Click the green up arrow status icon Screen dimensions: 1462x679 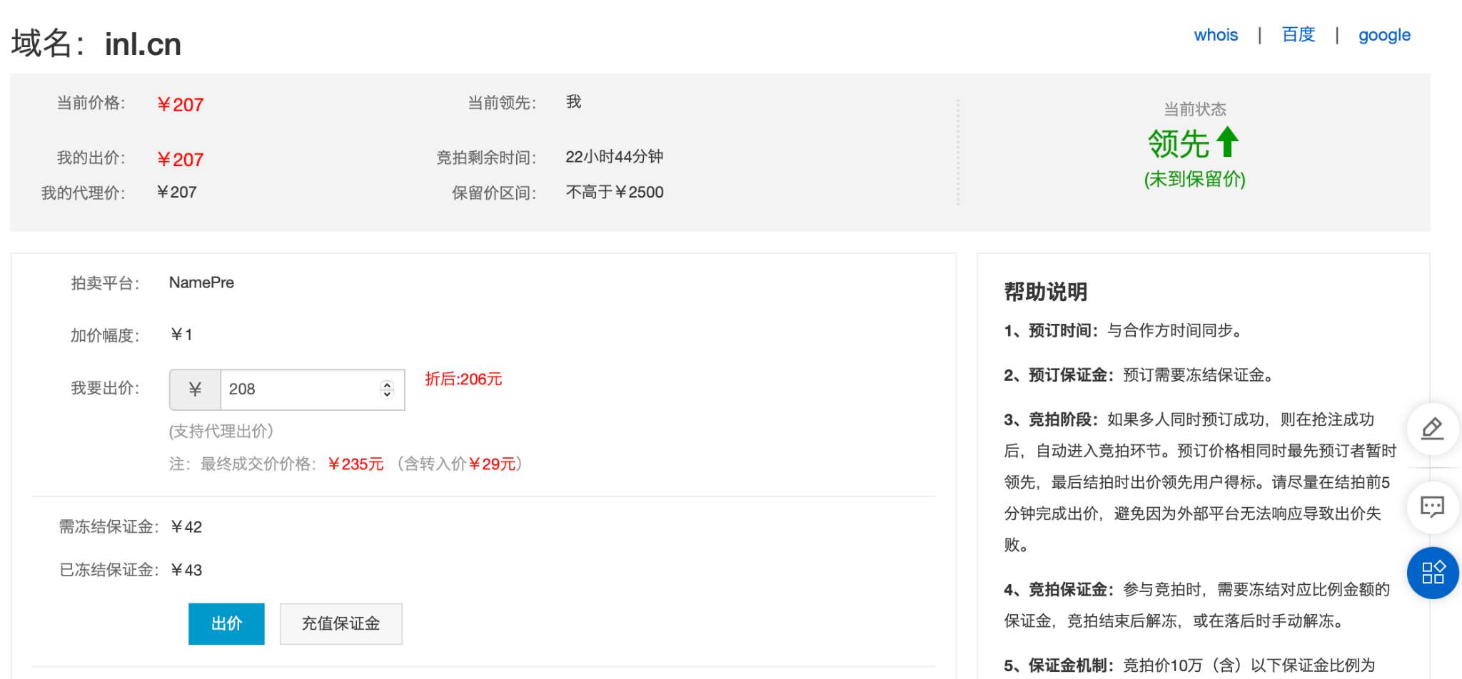coord(1227,142)
